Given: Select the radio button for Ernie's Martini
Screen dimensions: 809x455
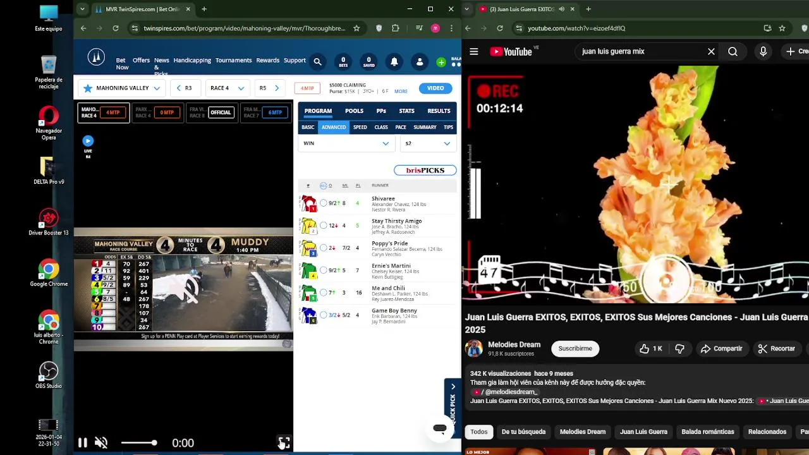Looking at the screenshot, I should tap(324, 270).
